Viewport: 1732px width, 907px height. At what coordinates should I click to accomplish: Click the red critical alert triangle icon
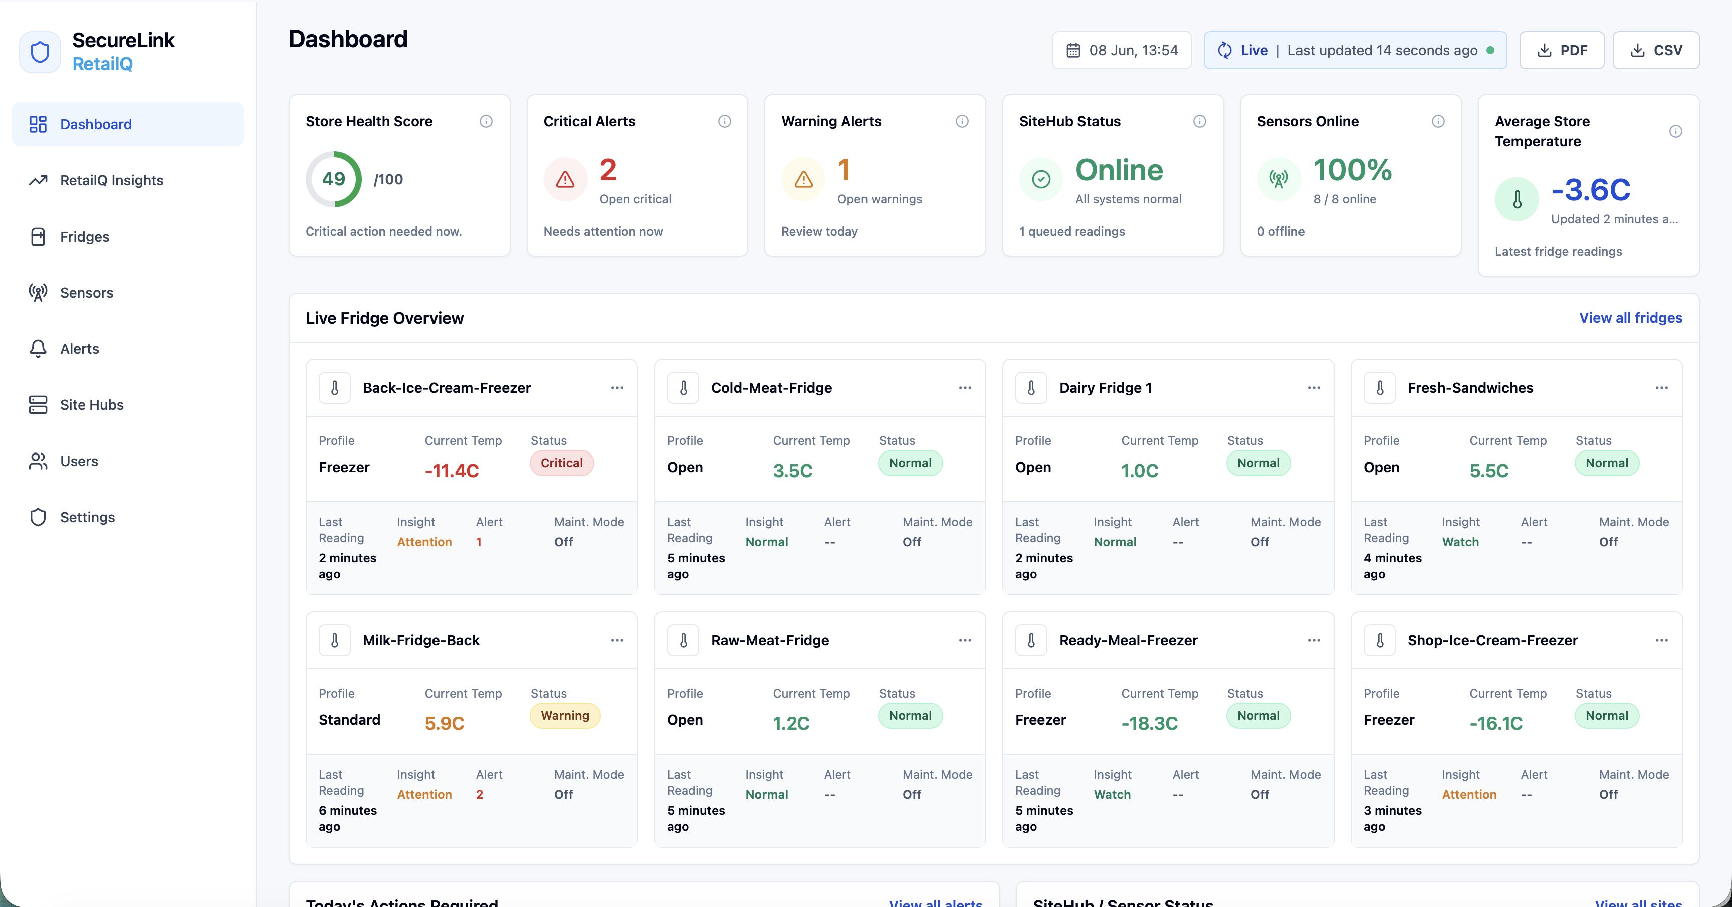click(565, 179)
